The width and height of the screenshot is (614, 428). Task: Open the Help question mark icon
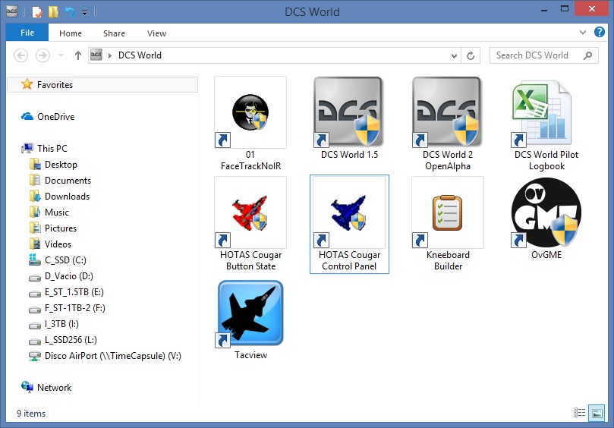[599, 32]
